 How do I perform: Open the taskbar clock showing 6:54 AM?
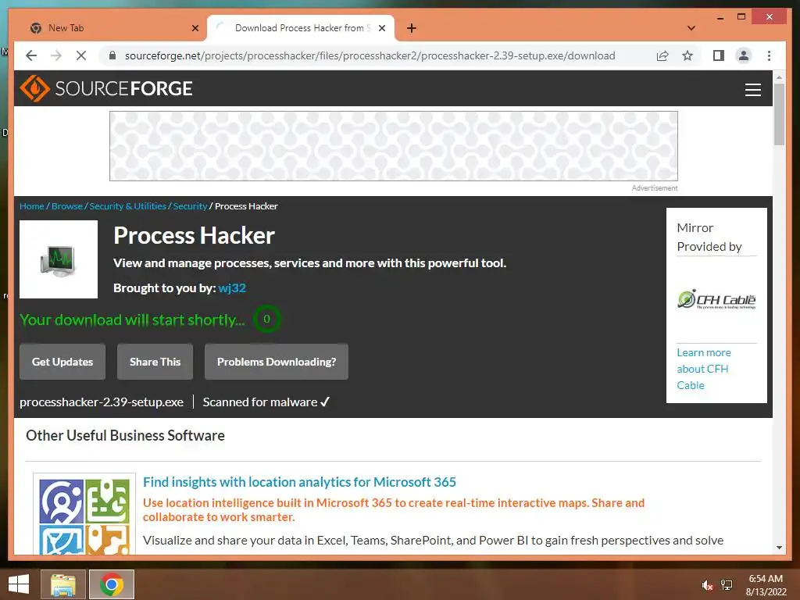coord(766,584)
